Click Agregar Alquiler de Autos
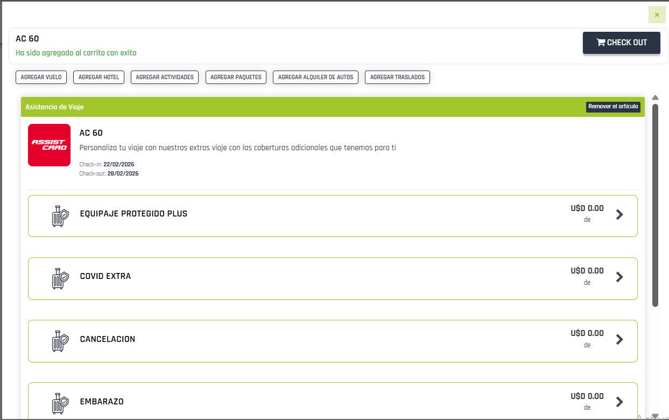Image resolution: width=669 pixels, height=420 pixels. pyautogui.click(x=315, y=77)
